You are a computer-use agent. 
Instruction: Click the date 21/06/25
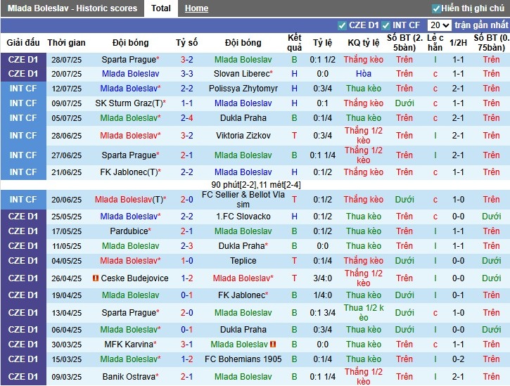point(66,172)
